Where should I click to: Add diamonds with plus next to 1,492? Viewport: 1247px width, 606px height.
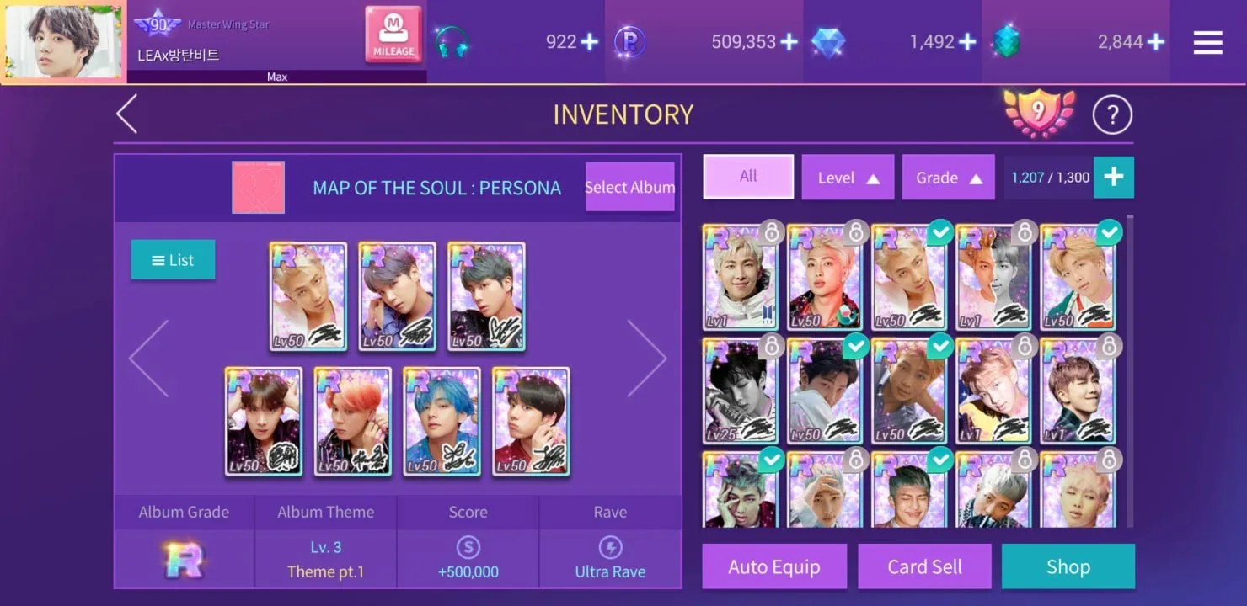tap(967, 41)
